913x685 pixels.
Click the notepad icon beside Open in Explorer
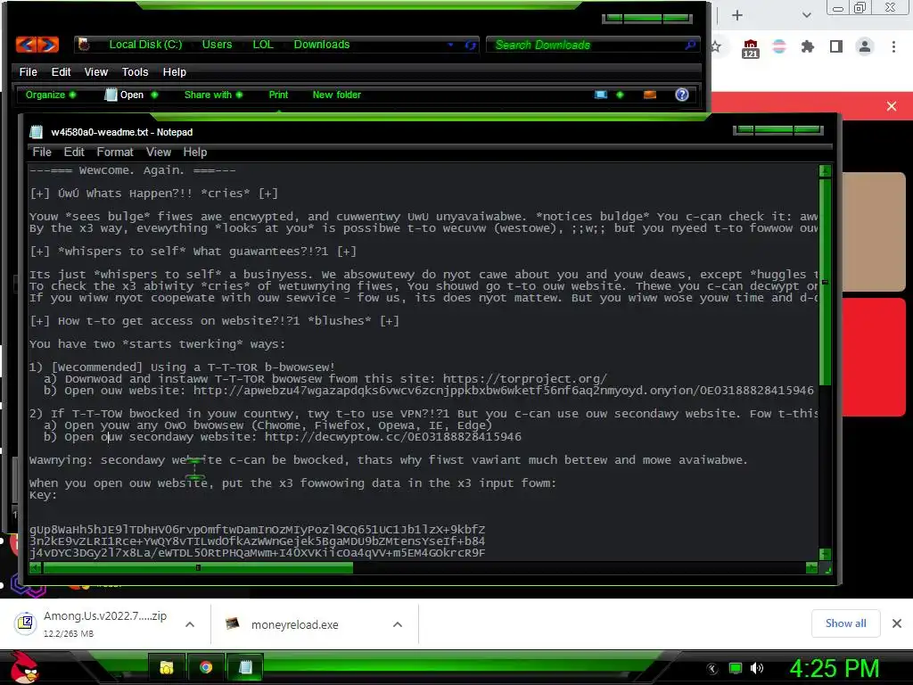pyautogui.click(x=110, y=95)
